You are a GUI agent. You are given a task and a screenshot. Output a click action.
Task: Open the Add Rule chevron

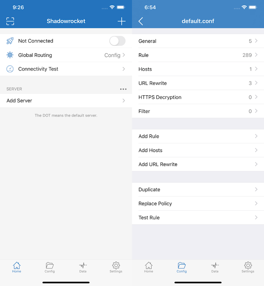(256, 136)
